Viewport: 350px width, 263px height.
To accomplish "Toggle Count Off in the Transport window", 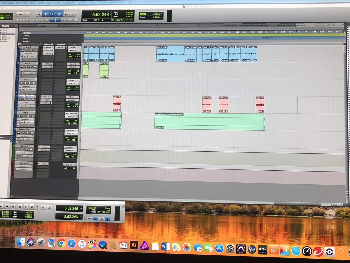I will [93, 207].
